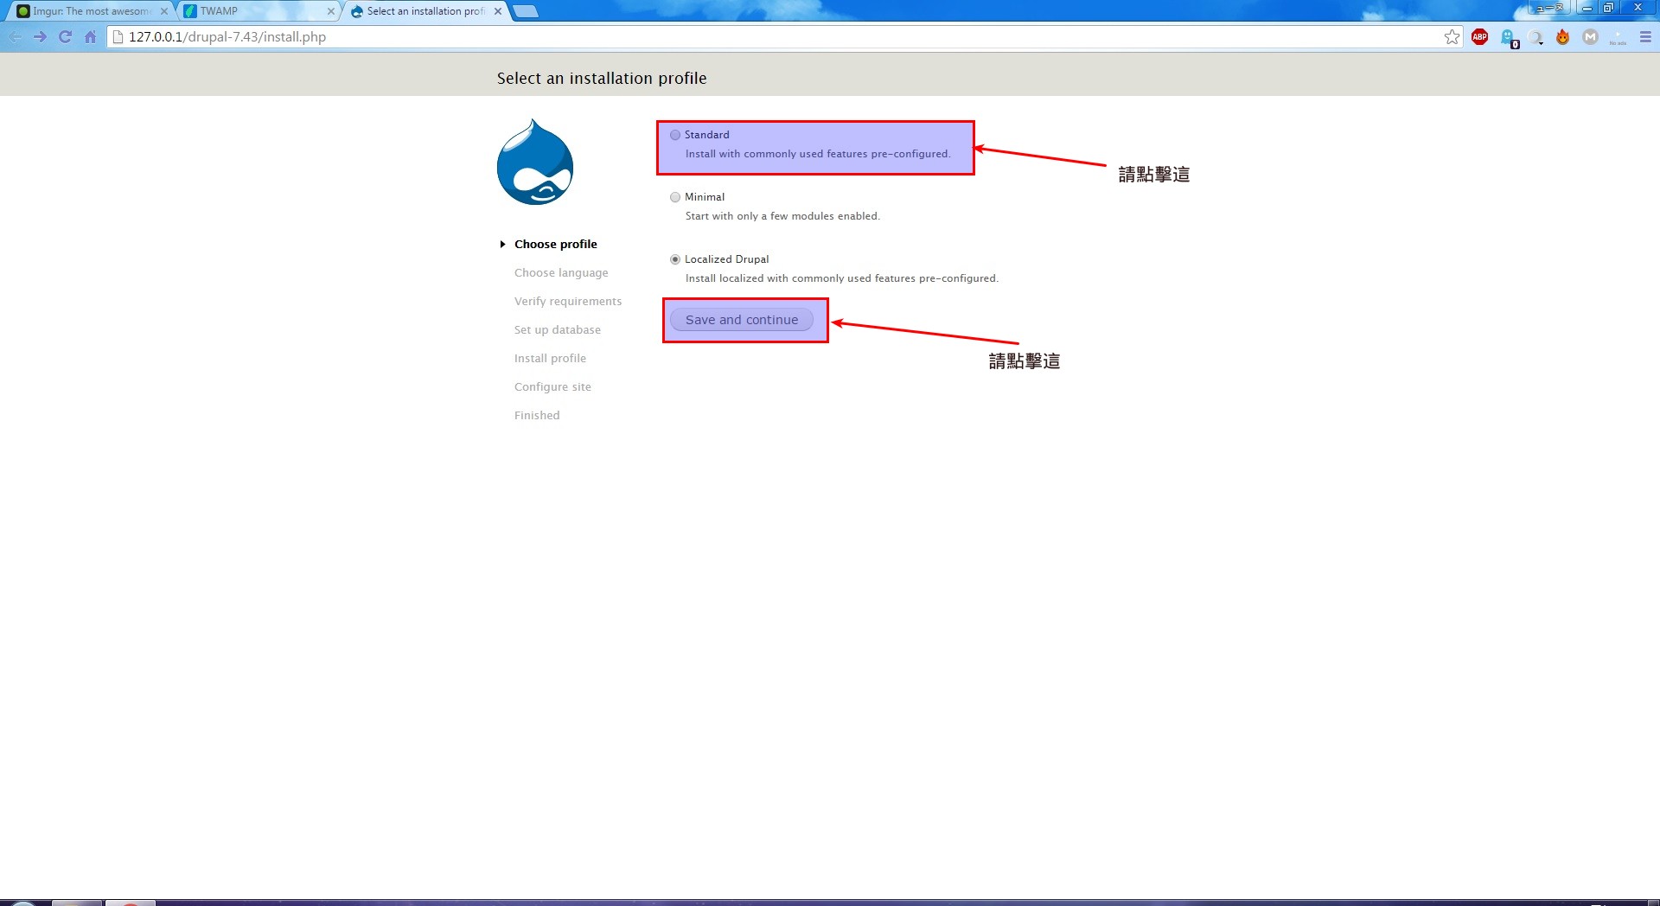Click the Hola flame extension icon
Viewport: 1660px width, 906px height.
coord(1562,37)
